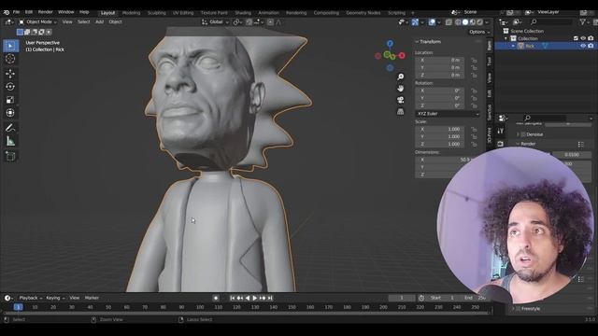
Task: Toggle camera view icon in viewport
Action: coord(401,100)
